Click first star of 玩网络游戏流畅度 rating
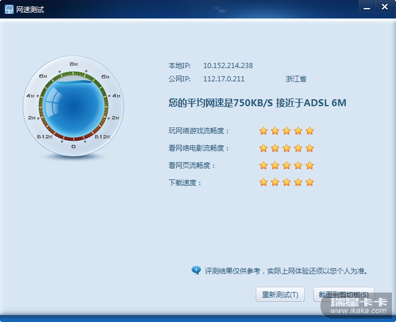The width and height of the screenshot is (396, 322). (x=263, y=130)
